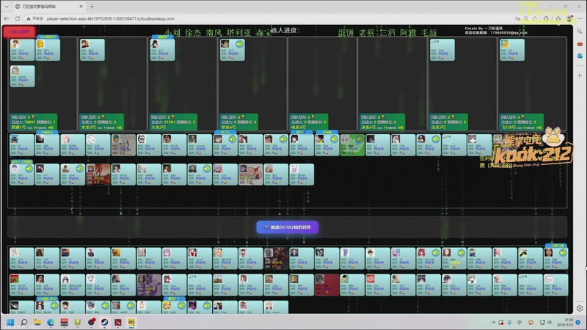The image size is (587, 330).
Task: Click the player card in 水系2号 team
Action: [92, 50]
